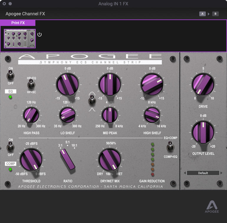This screenshot has height=223, width=227.
Task: Click the green EQ indicator LED
Action: point(10,97)
